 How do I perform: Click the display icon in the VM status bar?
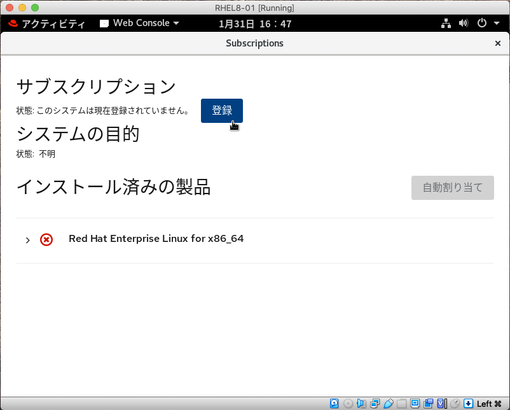(x=416, y=404)
